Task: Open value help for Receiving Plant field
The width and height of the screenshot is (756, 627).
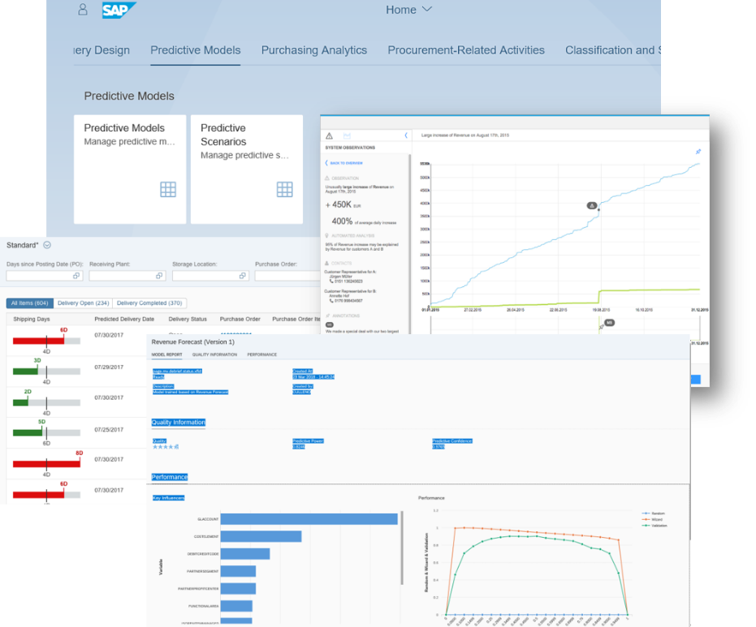Action: [x=160, y=277]
